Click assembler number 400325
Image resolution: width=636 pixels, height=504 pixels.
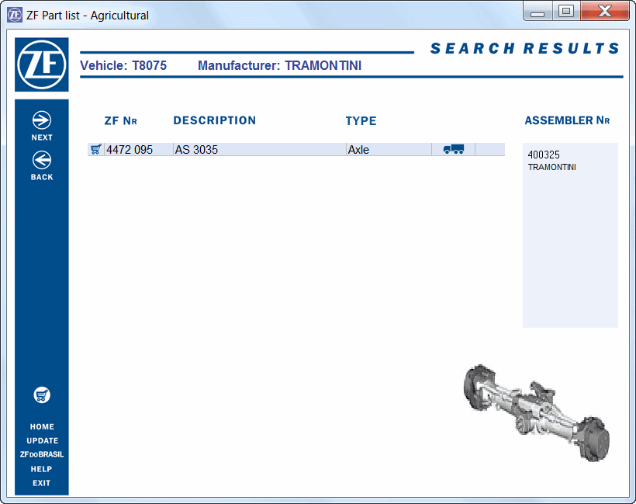544,155
